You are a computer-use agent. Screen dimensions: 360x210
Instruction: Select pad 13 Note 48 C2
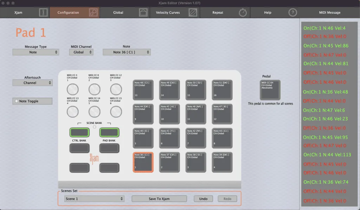pyautogui.click(x=143, y=90)
